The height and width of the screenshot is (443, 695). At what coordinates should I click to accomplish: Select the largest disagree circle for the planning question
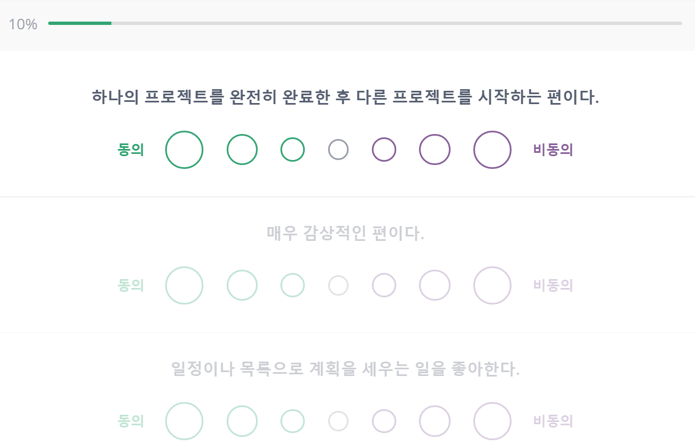click(x=492, y=421)
